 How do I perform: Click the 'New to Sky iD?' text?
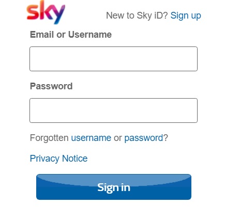coord(137,15)
